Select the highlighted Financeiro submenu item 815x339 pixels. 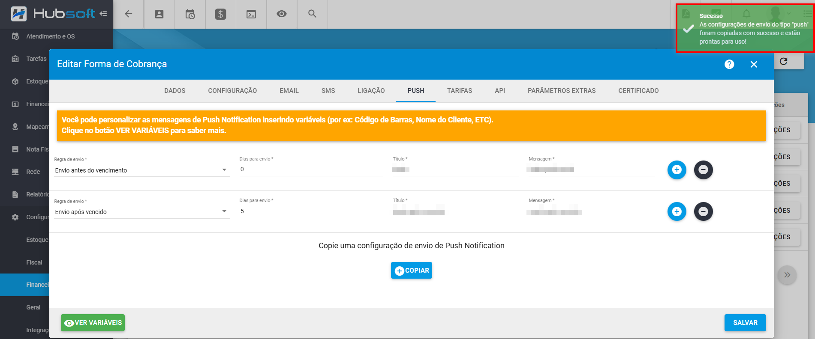pyautogui.click(x=25, y=285)
